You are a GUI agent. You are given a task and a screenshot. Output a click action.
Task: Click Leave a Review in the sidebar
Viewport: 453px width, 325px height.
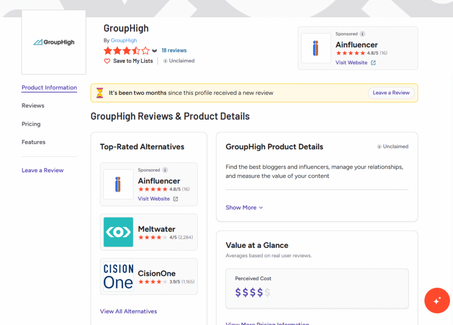42,170
